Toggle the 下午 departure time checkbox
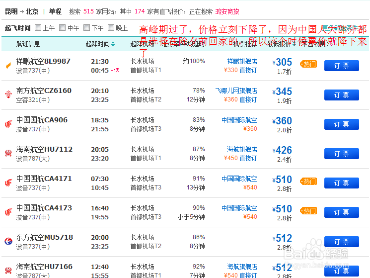This screenshot has width=370, height=278. [x=87, y=28]
